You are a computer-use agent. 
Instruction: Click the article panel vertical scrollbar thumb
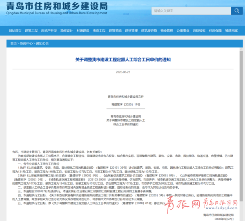(x=241, y=125)
